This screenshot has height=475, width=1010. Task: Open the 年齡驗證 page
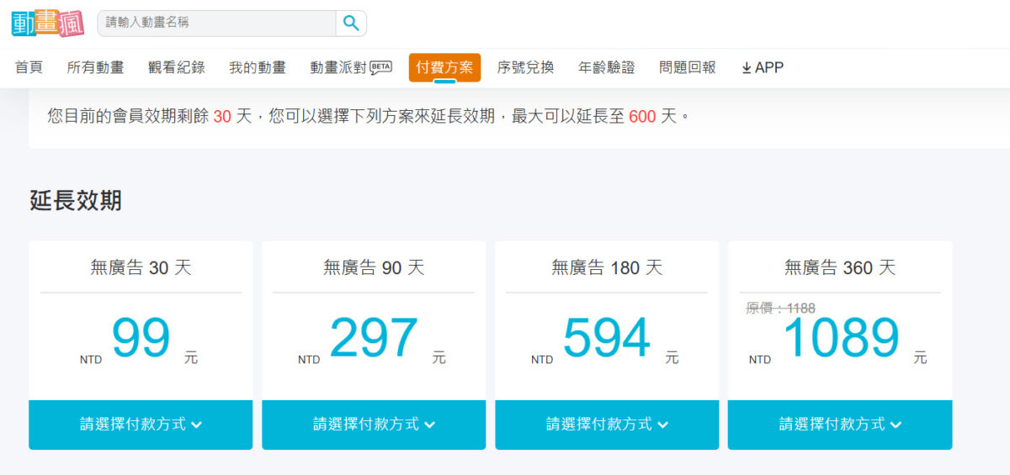click(x=606, y=68)
